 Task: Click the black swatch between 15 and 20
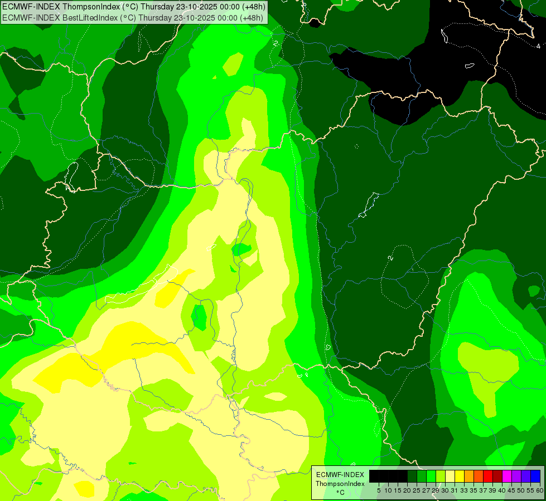403,477
